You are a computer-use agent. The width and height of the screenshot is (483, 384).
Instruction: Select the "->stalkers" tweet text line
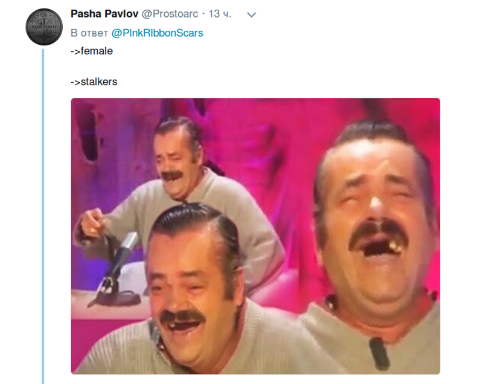(x=94, y=82)
